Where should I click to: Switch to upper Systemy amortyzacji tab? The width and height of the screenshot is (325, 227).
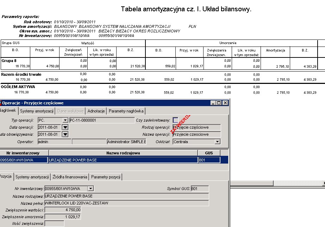coord(37,111)
